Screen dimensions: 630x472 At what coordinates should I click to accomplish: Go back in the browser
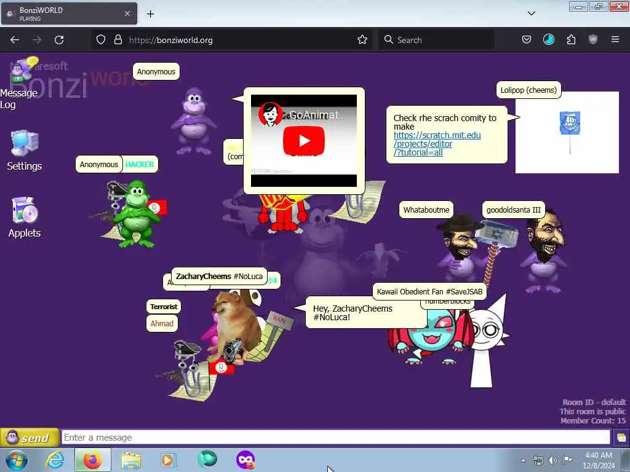click(15, 40)
